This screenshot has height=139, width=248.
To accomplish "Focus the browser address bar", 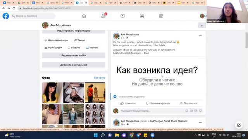I will (x=111, y=8).
